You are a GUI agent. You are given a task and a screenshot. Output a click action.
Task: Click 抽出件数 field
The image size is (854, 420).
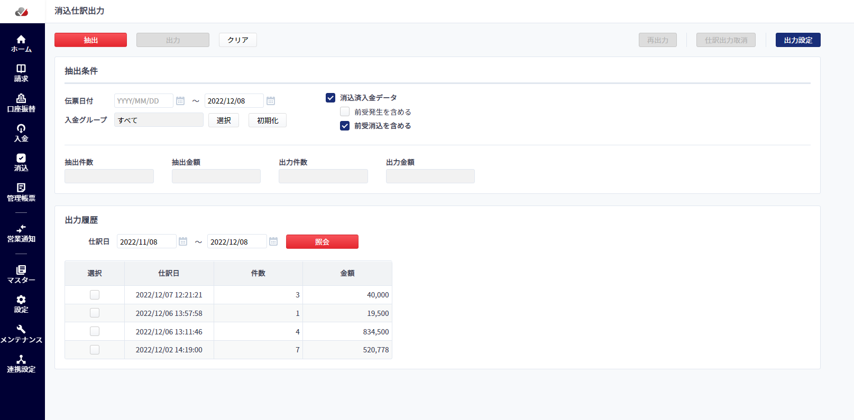tap(109, 176)
